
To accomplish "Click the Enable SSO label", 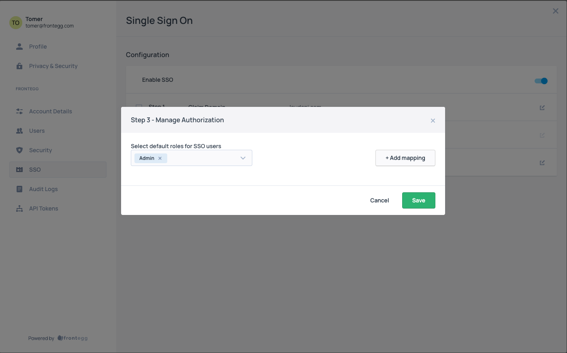I will (158, 80).
